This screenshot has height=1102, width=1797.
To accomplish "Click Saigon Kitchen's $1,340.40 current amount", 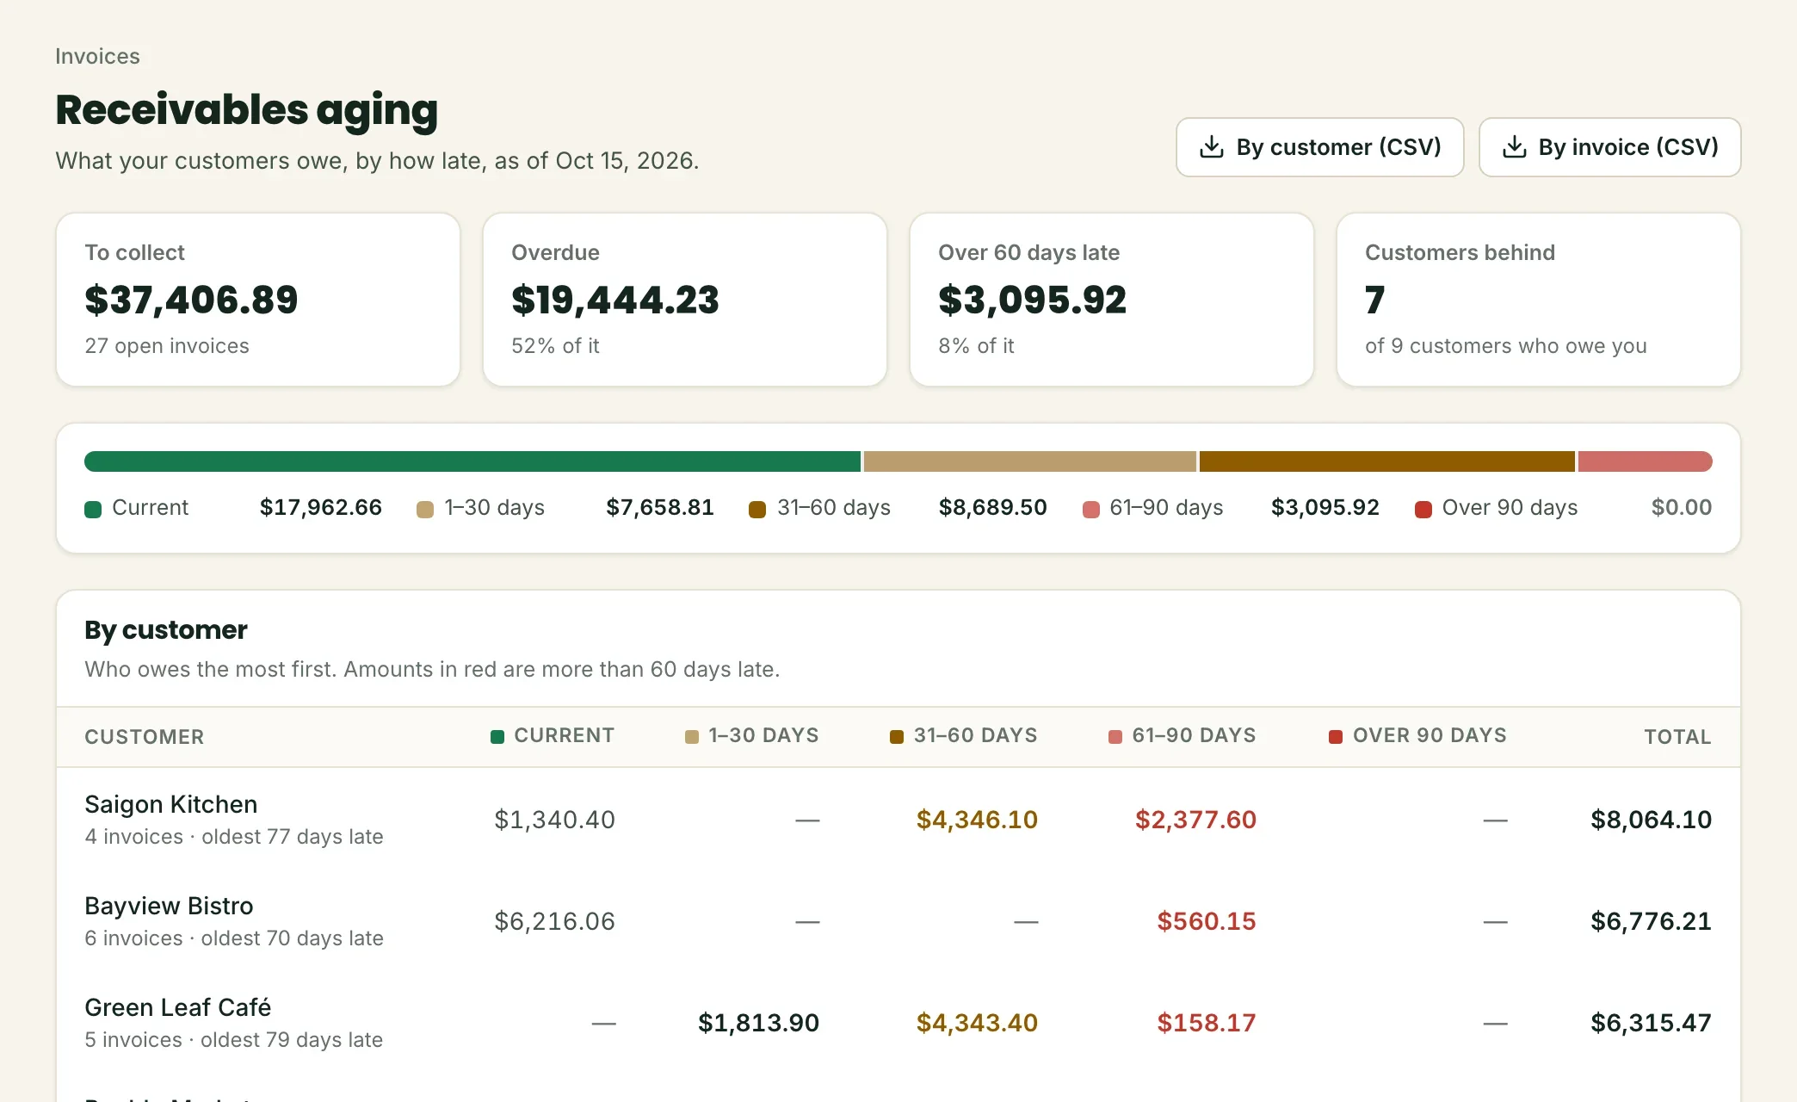I will point(554,820).
